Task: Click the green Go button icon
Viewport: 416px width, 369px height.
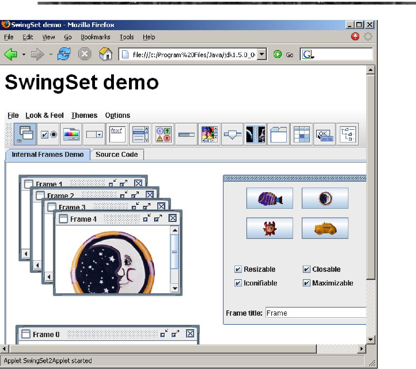Action: click(x=278, y=54)
